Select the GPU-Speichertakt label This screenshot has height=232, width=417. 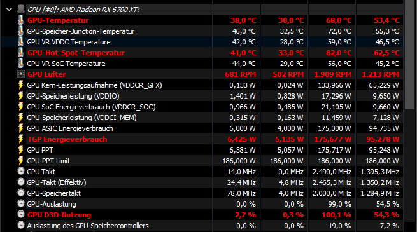pyautogui.click(x=53, y=193)
